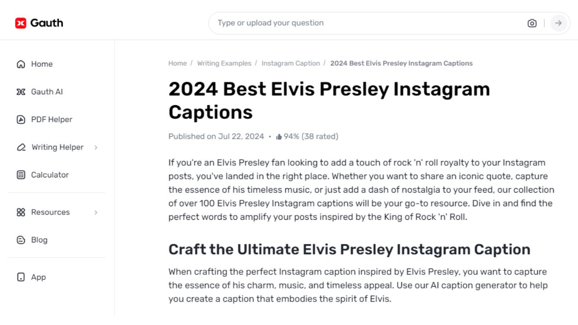
Task: Expand the Writing Helper submenu
Action: point(96,147)
